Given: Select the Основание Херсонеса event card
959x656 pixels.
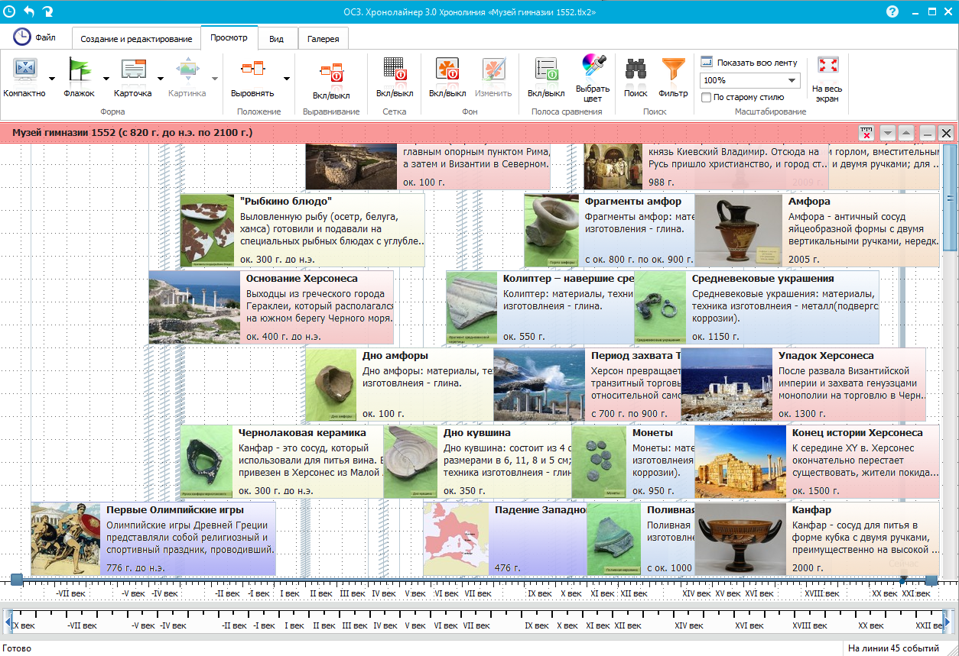Looking at the screenshot, I should coord(271,307).
